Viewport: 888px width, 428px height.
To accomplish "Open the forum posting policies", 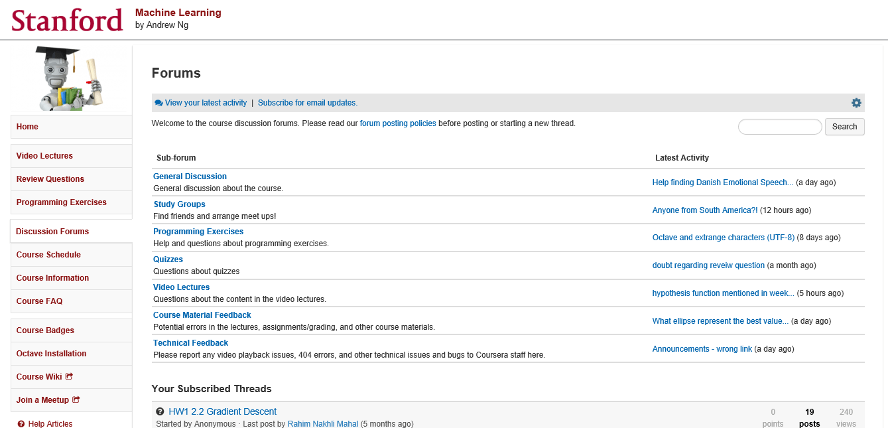I will [398, 123].
